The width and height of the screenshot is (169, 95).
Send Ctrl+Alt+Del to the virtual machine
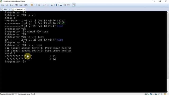(39, 5)
